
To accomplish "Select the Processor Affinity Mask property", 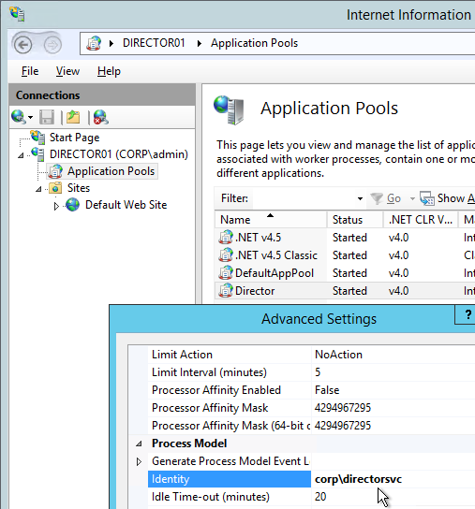I will pos(230,408).
